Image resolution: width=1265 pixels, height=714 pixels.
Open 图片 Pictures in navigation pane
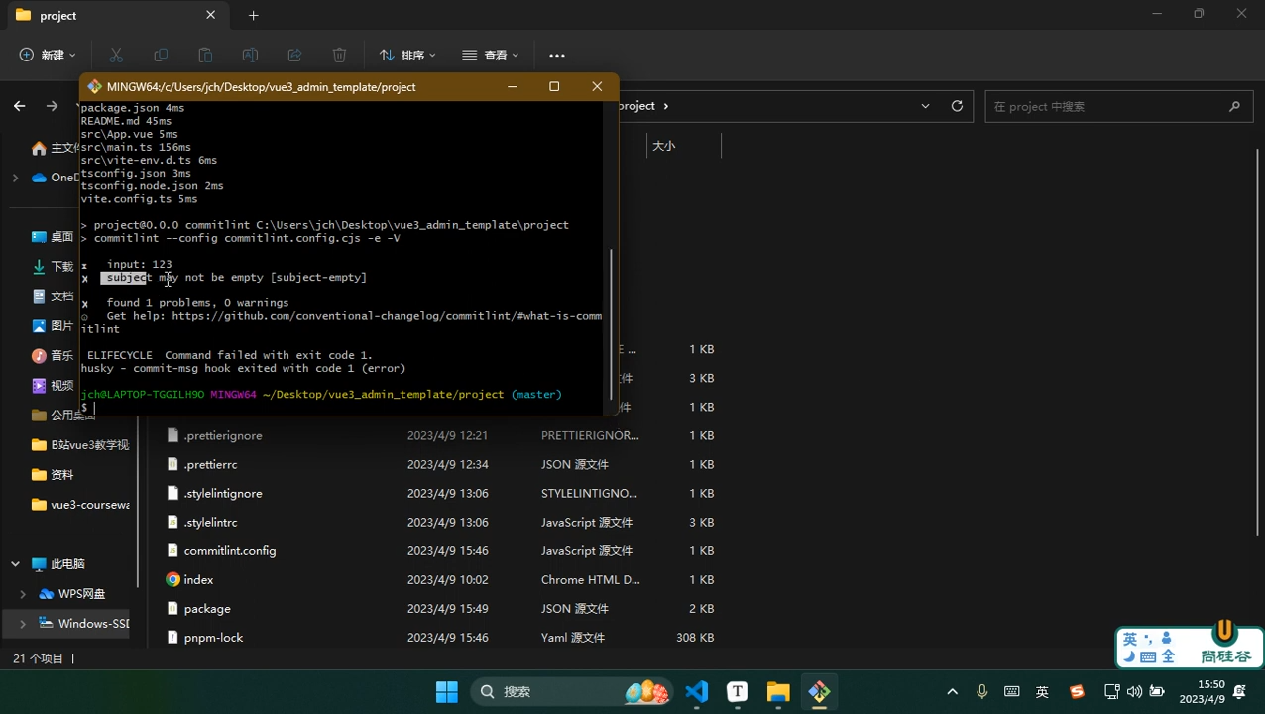tap(55, 326)
